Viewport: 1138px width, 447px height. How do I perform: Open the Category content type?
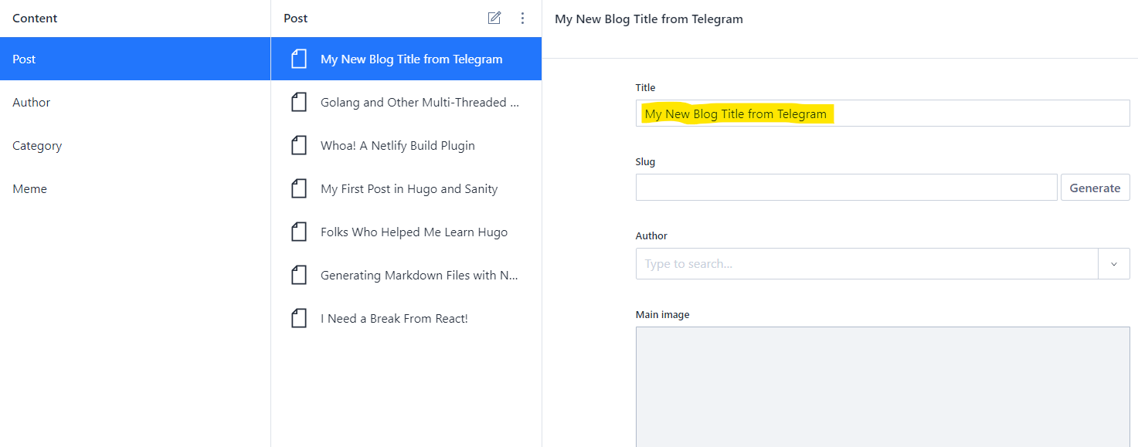(x=135, y=145)
